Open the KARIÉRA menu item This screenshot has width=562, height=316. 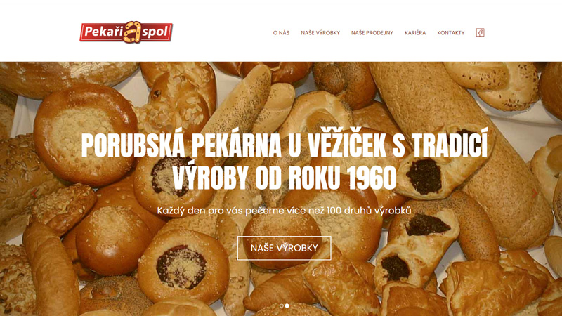(x=415, y=32)
